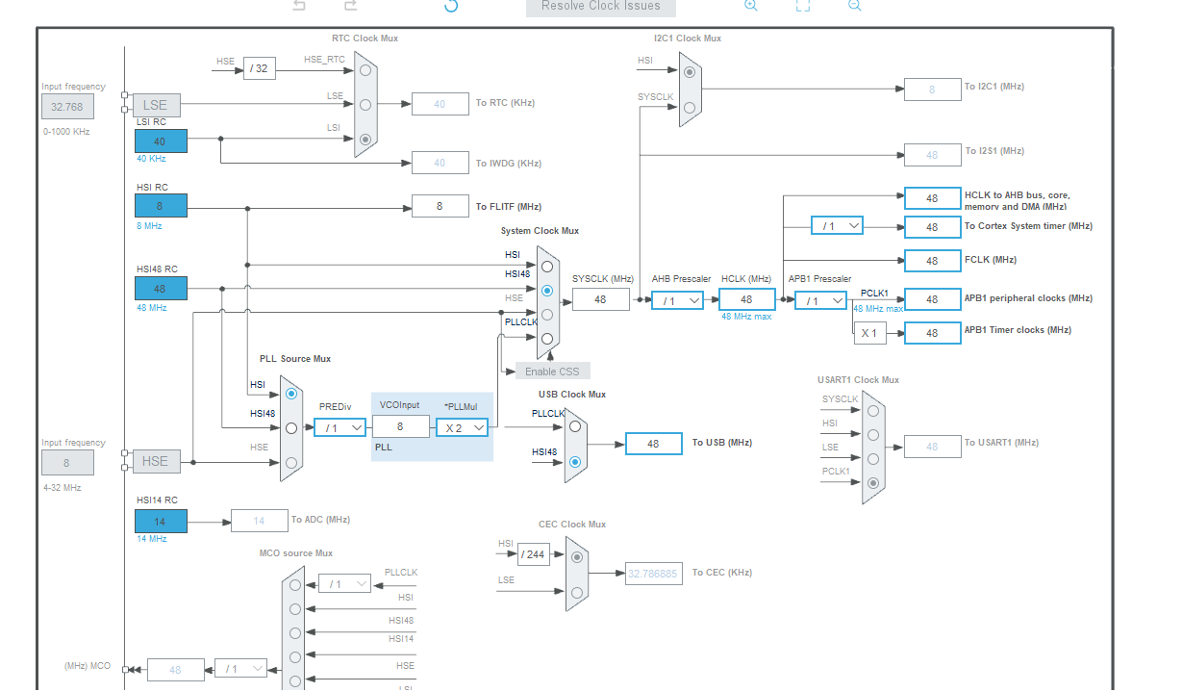Image resolution: width=1182 pixels, height=692 pixels.
Task: Open the PREDiv divider dropdown
Action: point(339,425)
